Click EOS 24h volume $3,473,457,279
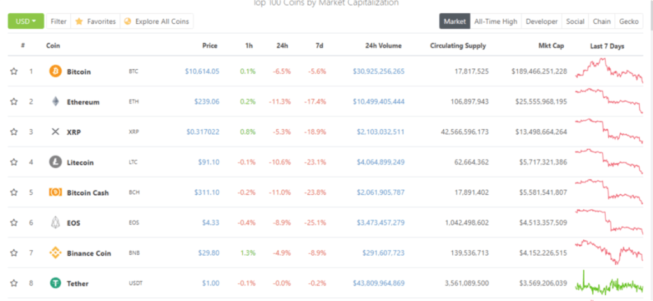The height and width of the screenshot is (301, 653). click(381, 223)
